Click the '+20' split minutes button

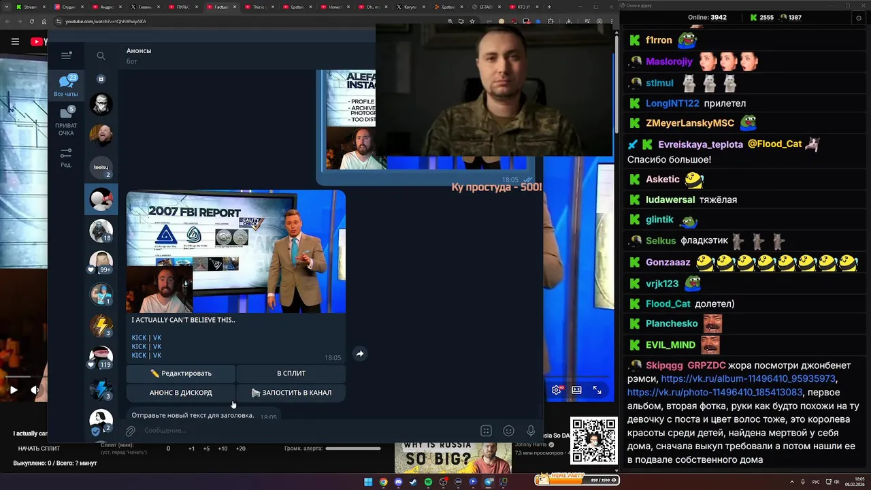pyautogui.click(x=240, y=448)
